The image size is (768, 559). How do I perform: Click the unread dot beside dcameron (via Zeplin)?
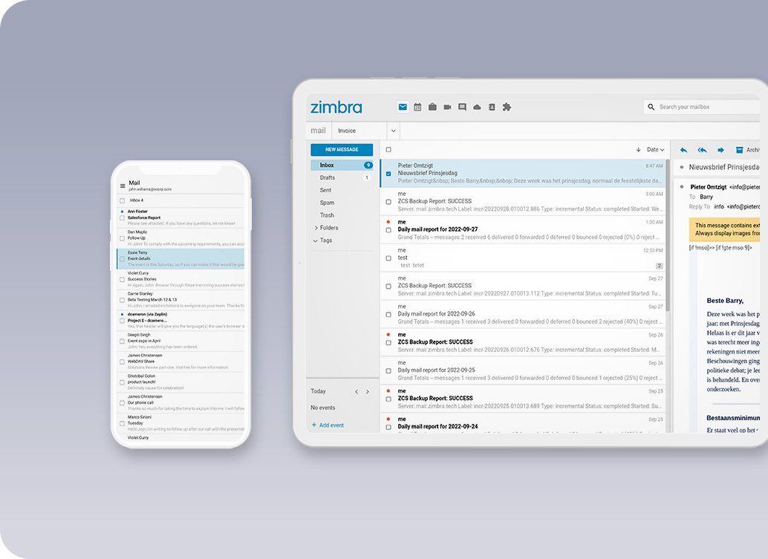pyautogui.click(x=122, y=314)
